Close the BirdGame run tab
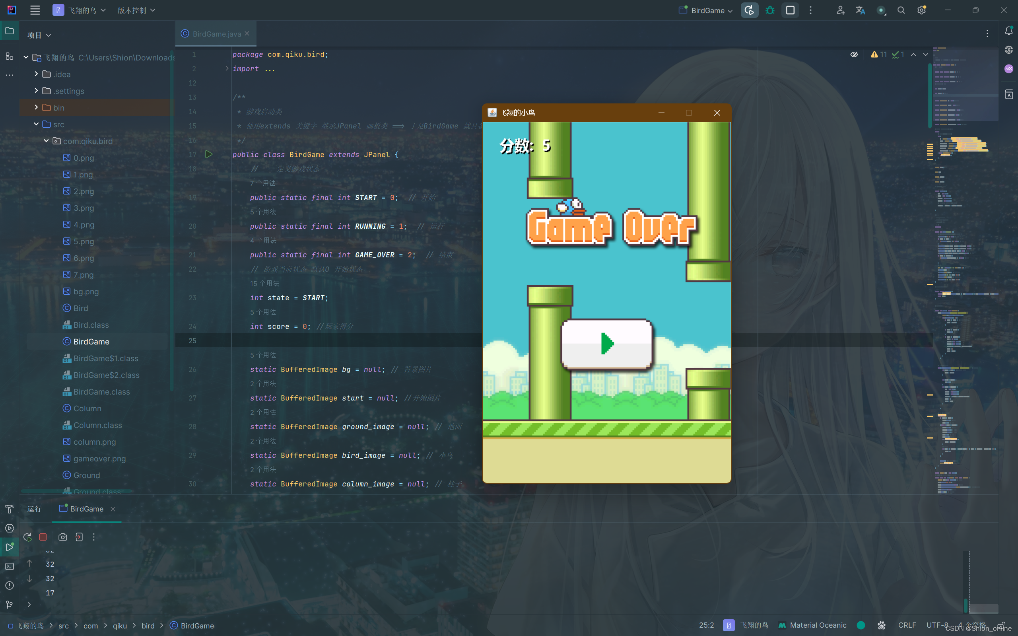This screenshot has height=636, width=1018. click(x=113, y=509)
